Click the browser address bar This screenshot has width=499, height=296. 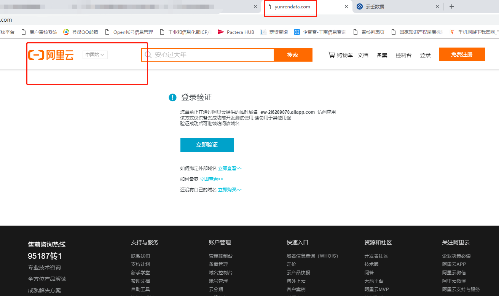point(249,20)
